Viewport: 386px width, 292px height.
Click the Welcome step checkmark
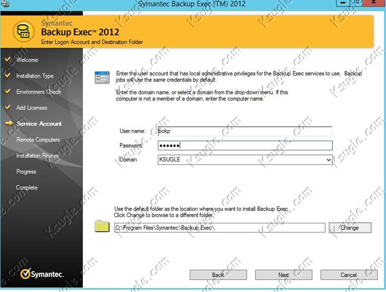(x=8, y=59)
